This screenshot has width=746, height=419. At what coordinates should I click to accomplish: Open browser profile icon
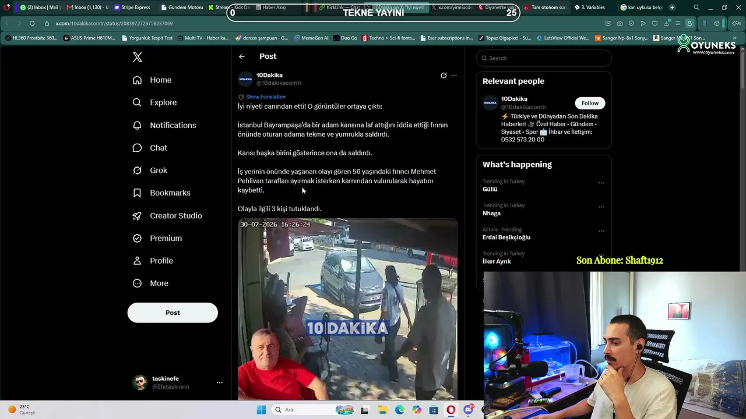click(689, 23)
